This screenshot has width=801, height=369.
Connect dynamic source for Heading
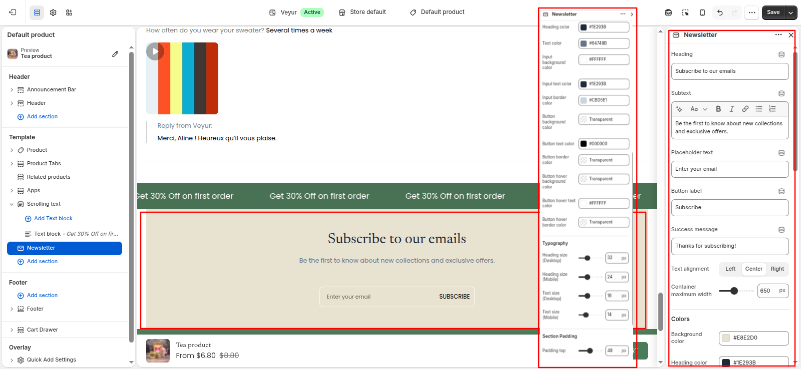[x=781, y=54]
